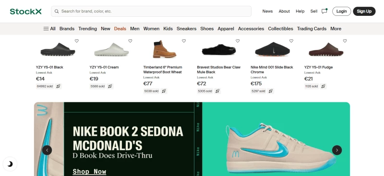Click 'Bravest Studios Bear Claw Mule Black' title

pos(219,70)
